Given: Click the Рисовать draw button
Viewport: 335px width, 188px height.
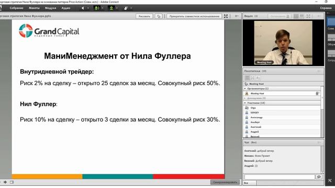Looking at the screenshot, I should coord(144,16).
